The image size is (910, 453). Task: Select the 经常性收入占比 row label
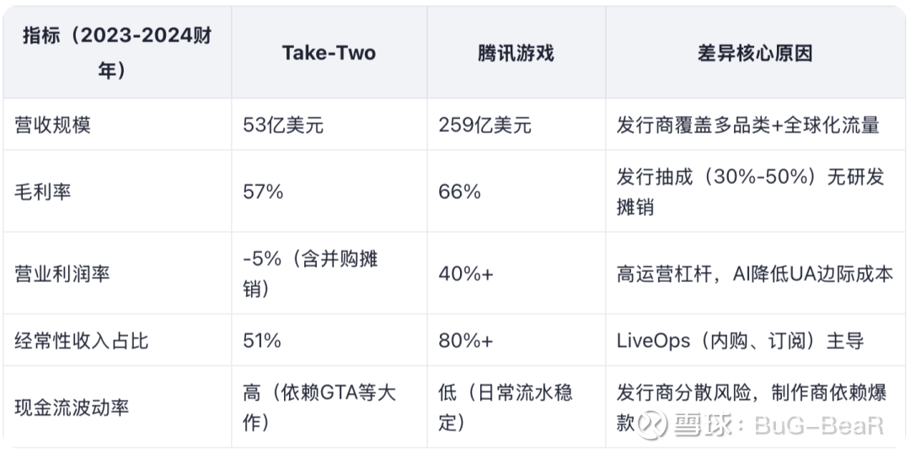pyautogui.click(x=81, y=340)
